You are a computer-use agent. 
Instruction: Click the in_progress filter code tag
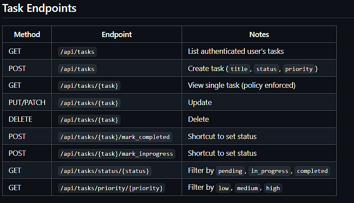pyautogui.click(x=270, y=171)
